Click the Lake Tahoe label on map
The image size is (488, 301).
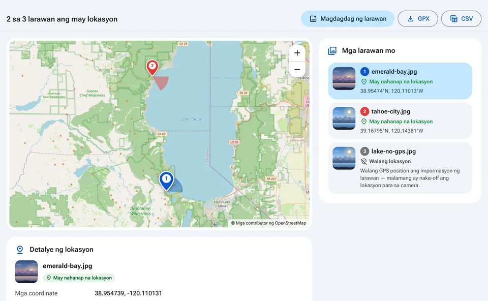click(192, 119)
